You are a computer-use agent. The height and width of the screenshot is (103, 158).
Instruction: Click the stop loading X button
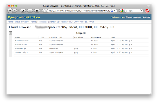pos(30,11)
